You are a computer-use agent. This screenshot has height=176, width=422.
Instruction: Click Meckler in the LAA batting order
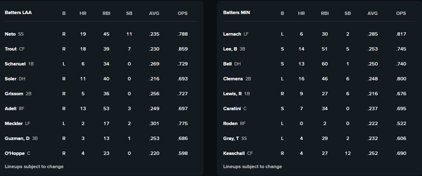pos(14,123)
